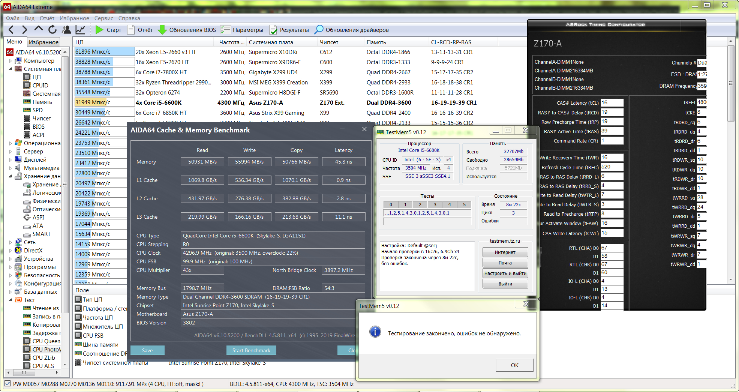This screenshot has width=739, height=392.
Task: Click the main window's right vertical scrollbar
Action: tap(731, 159)
